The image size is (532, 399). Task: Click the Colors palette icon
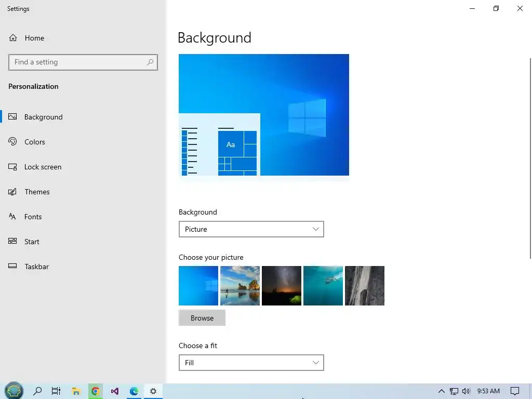pos(12,141)
